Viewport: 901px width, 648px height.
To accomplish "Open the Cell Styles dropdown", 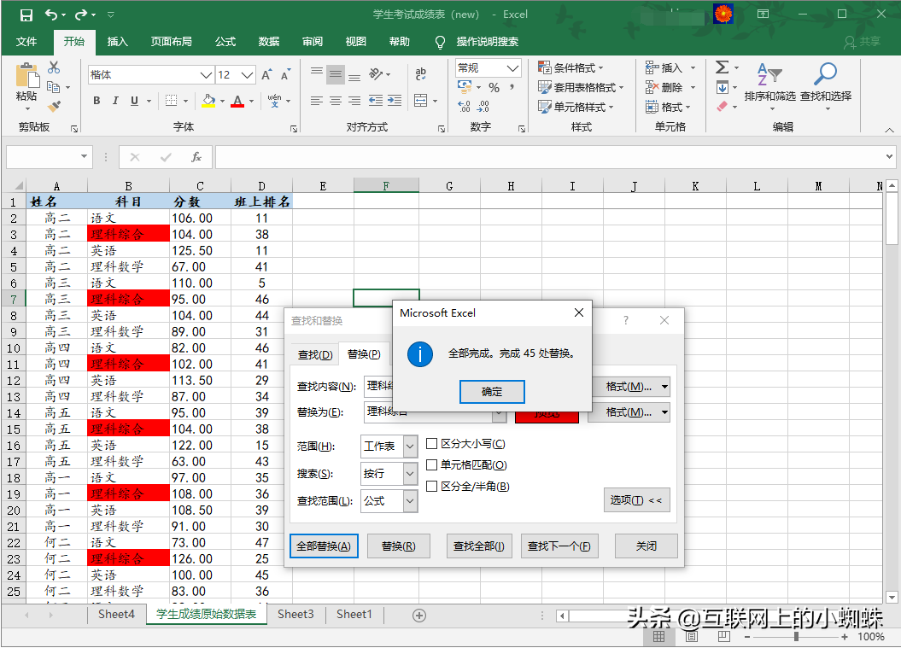I will pyautogui.click(x=576, y=107).
